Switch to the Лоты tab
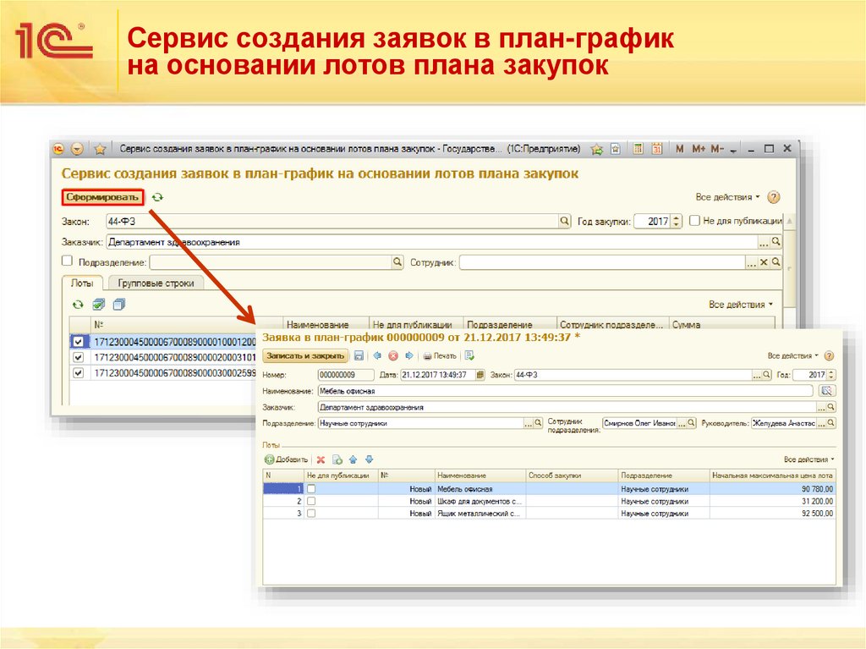 coord(82,283)
